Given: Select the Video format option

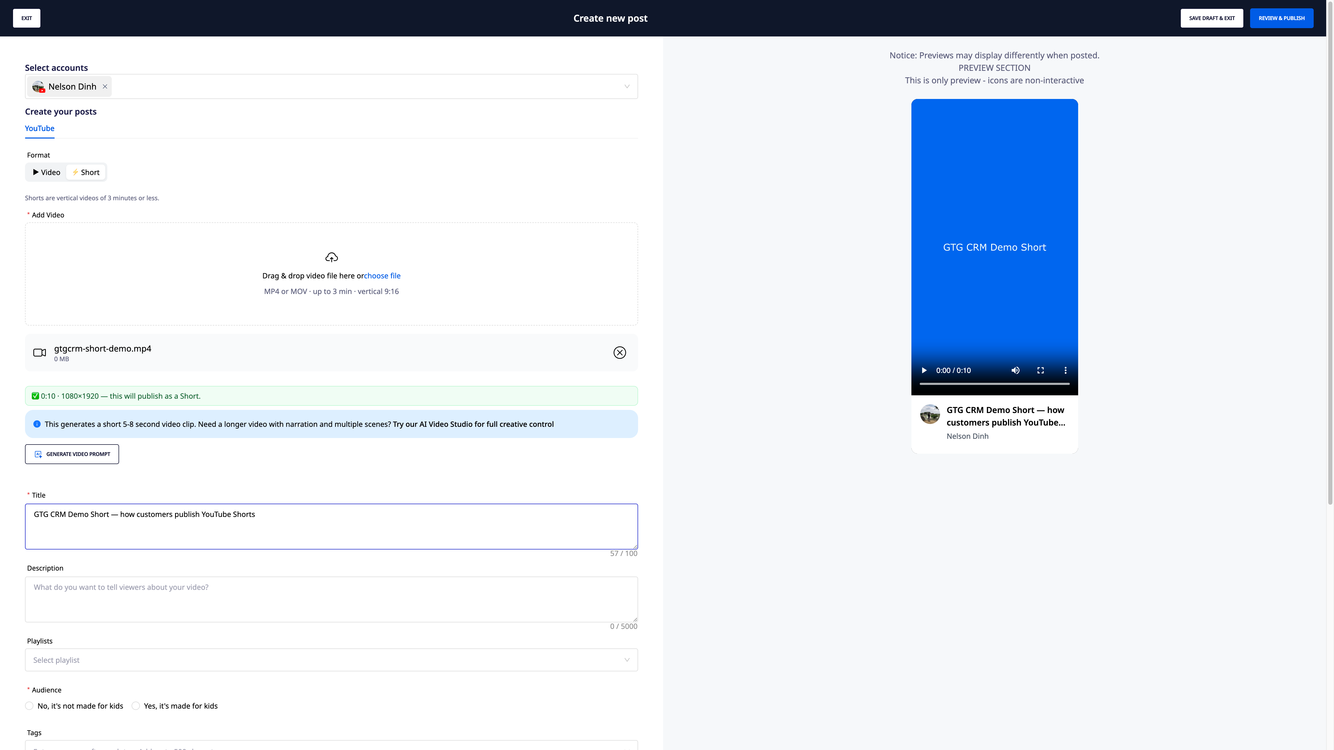Looking at the screenshot, I should [47, 172].
